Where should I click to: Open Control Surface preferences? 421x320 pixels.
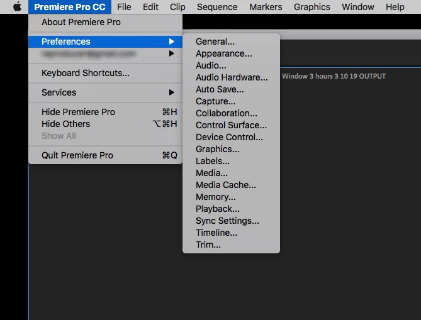pos(231,125)
